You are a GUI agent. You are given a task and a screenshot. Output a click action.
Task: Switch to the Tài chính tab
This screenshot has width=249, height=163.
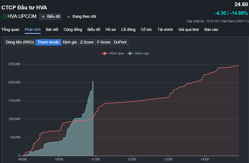165,29
